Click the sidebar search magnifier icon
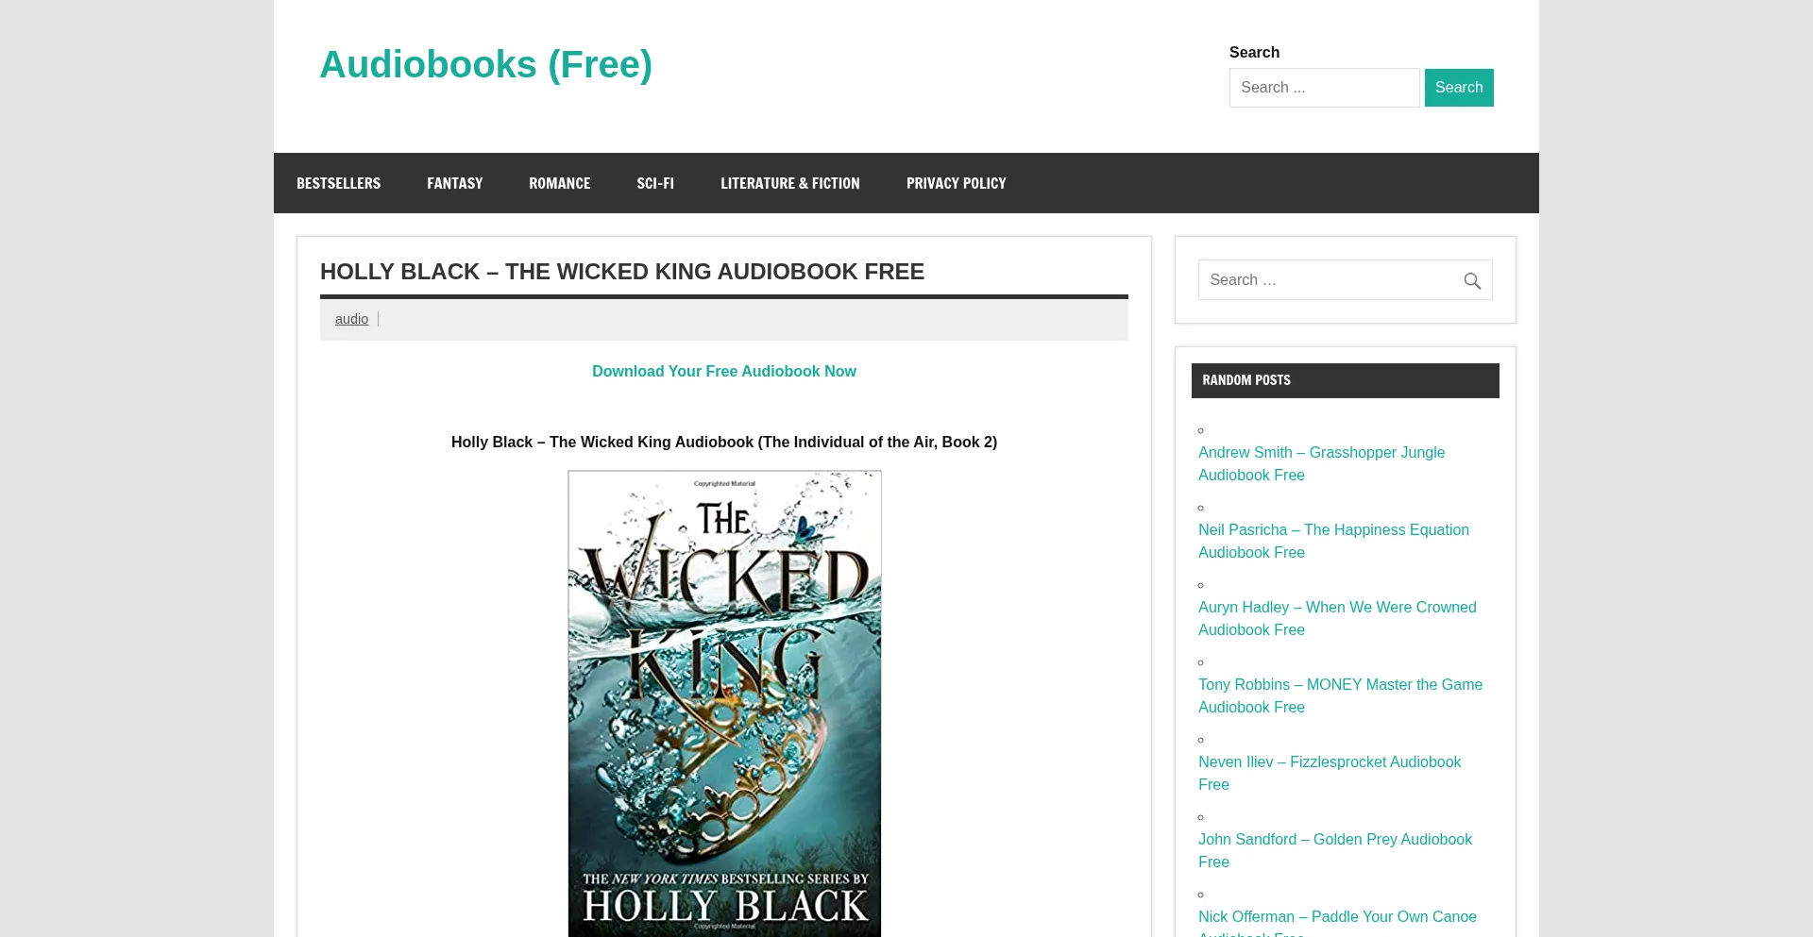1813x937 pixels. tap(1472, 281)
